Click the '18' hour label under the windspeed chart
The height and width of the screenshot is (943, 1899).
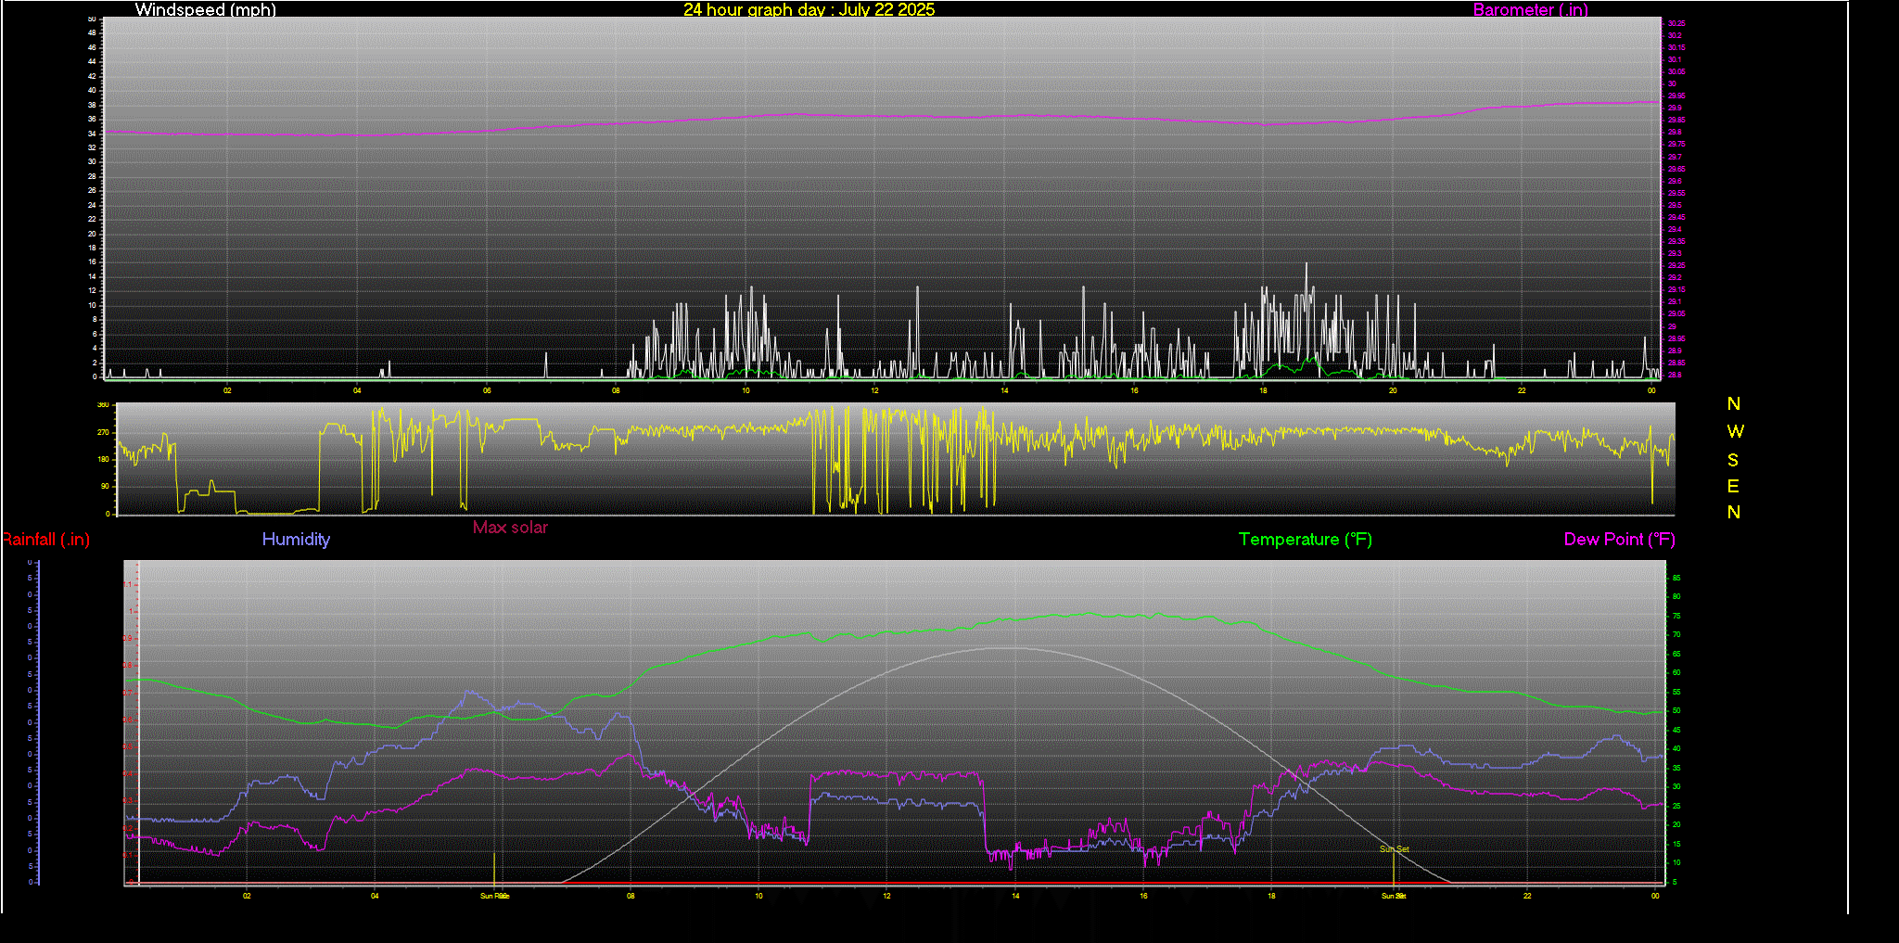[1263, 390]
